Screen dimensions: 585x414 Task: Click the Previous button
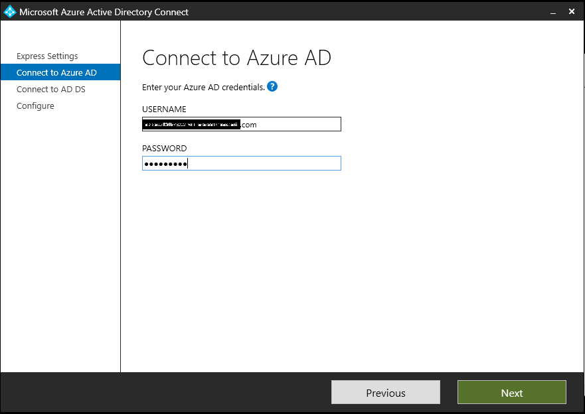pos(386,392)
